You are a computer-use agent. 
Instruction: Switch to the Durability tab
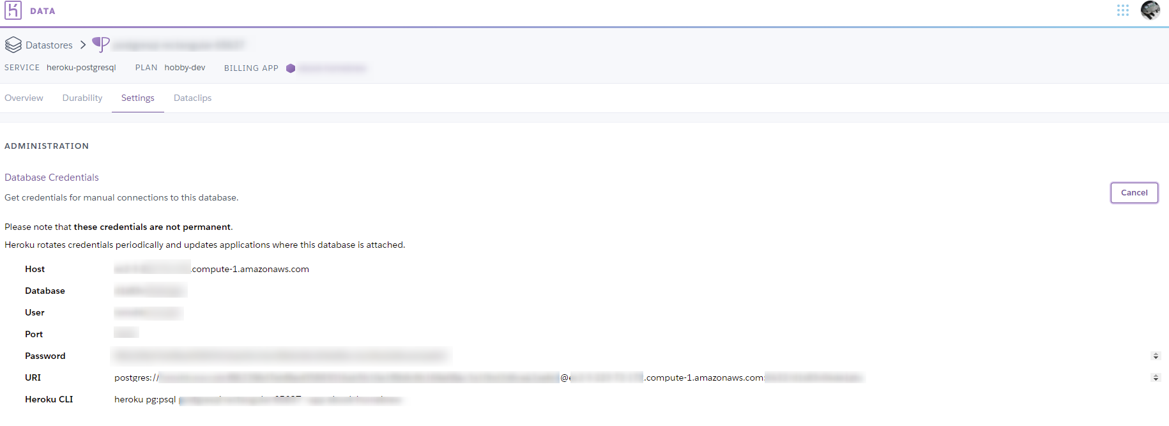(82, 98)
